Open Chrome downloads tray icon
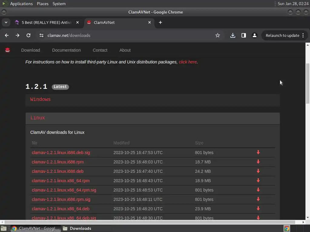The width and height of the screenshot is (310, 232). [x=233, y=35]
